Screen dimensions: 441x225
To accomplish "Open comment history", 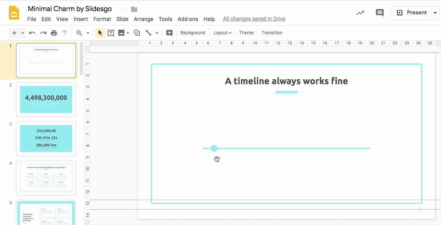I will [x=379, y=13].
